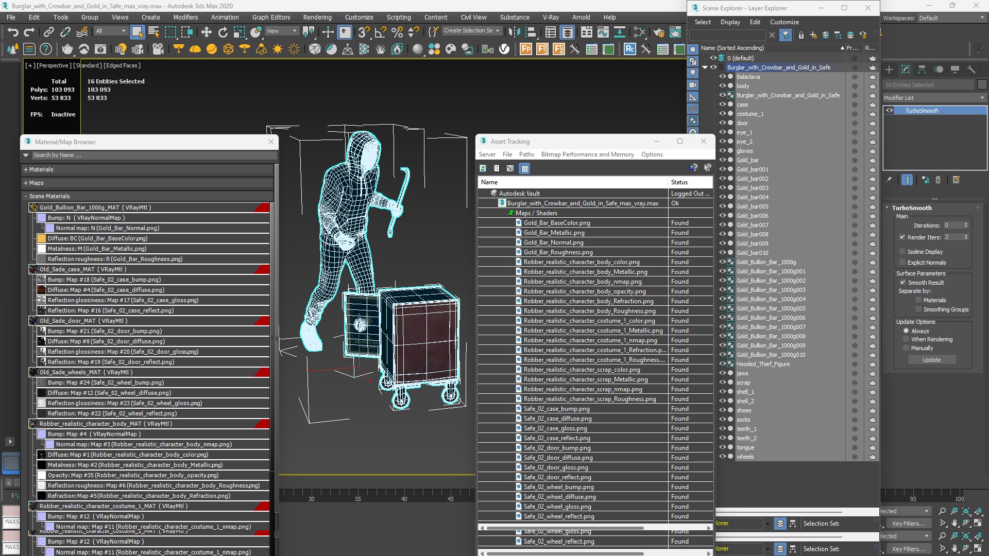Image resolution: width=989 pixels, height=556 pixels.
Task: Toggle visibility of the TurboSmooth modifier
Action: (x=890, y=111)
